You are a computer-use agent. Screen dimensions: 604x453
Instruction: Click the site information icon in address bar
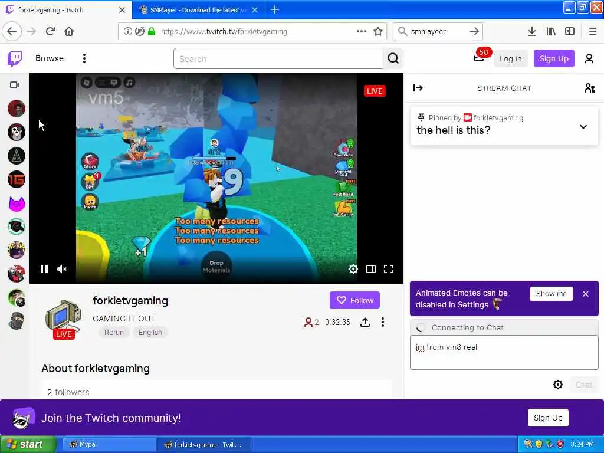[127, 32]
